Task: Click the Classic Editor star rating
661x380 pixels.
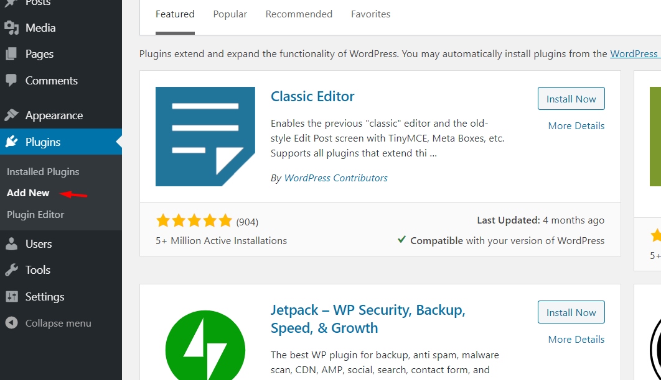Action: [194, 220]
